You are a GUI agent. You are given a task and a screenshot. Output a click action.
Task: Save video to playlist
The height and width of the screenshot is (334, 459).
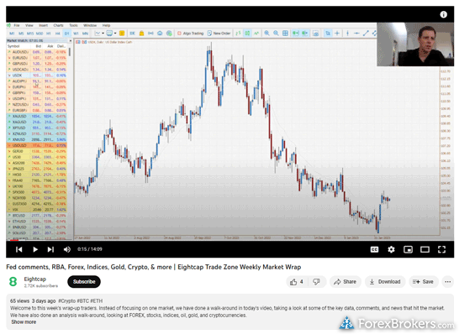(423, 282)
